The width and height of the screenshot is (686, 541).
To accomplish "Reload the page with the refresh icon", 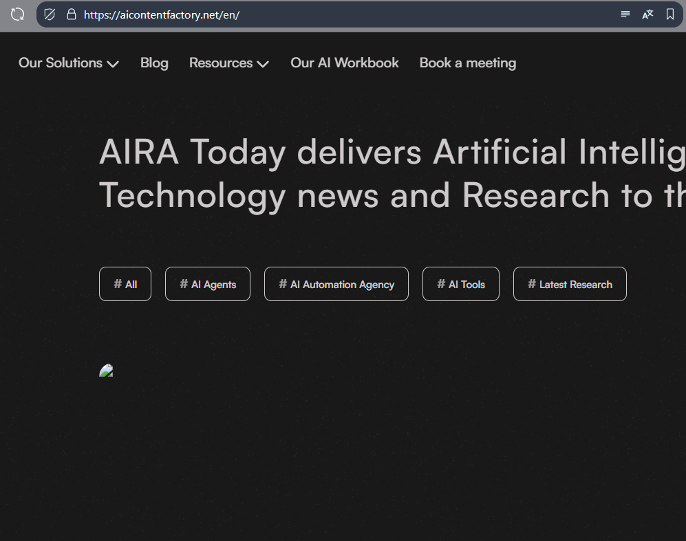I will [17, 14].
